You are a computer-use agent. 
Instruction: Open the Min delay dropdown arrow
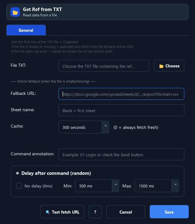[x=116, y=186]
